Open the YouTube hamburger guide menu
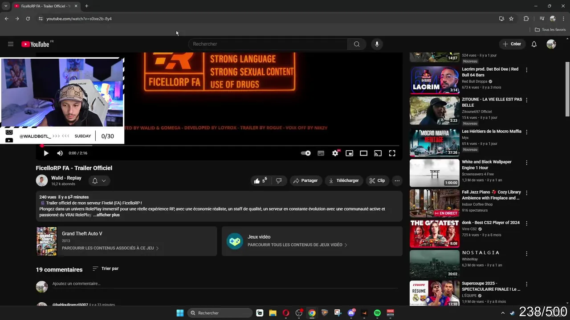Screen dimensions: 570x320 coord(11,44)
